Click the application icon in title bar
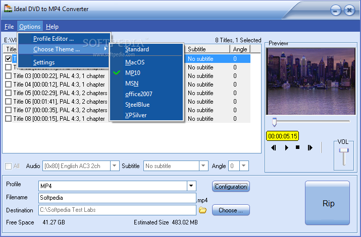Image resolution: width=361 pixels, height=237 pixels. (8, 9)
